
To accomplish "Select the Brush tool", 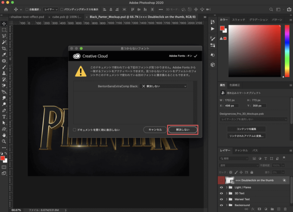I will pos(4,67).
